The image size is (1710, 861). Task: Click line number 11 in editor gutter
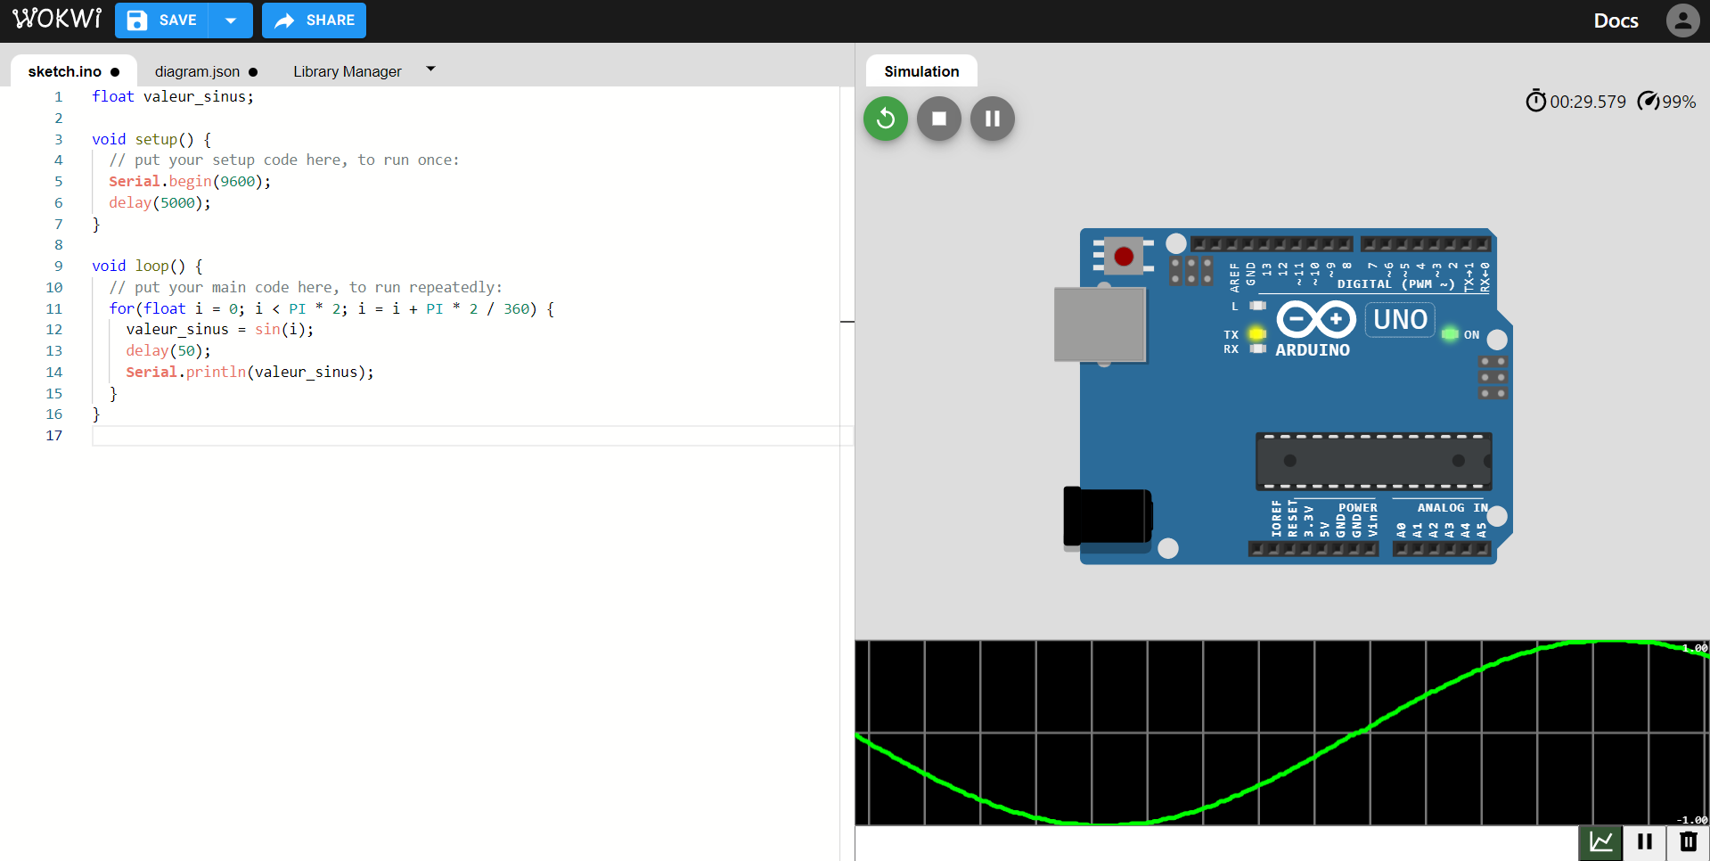coord(54,308)
